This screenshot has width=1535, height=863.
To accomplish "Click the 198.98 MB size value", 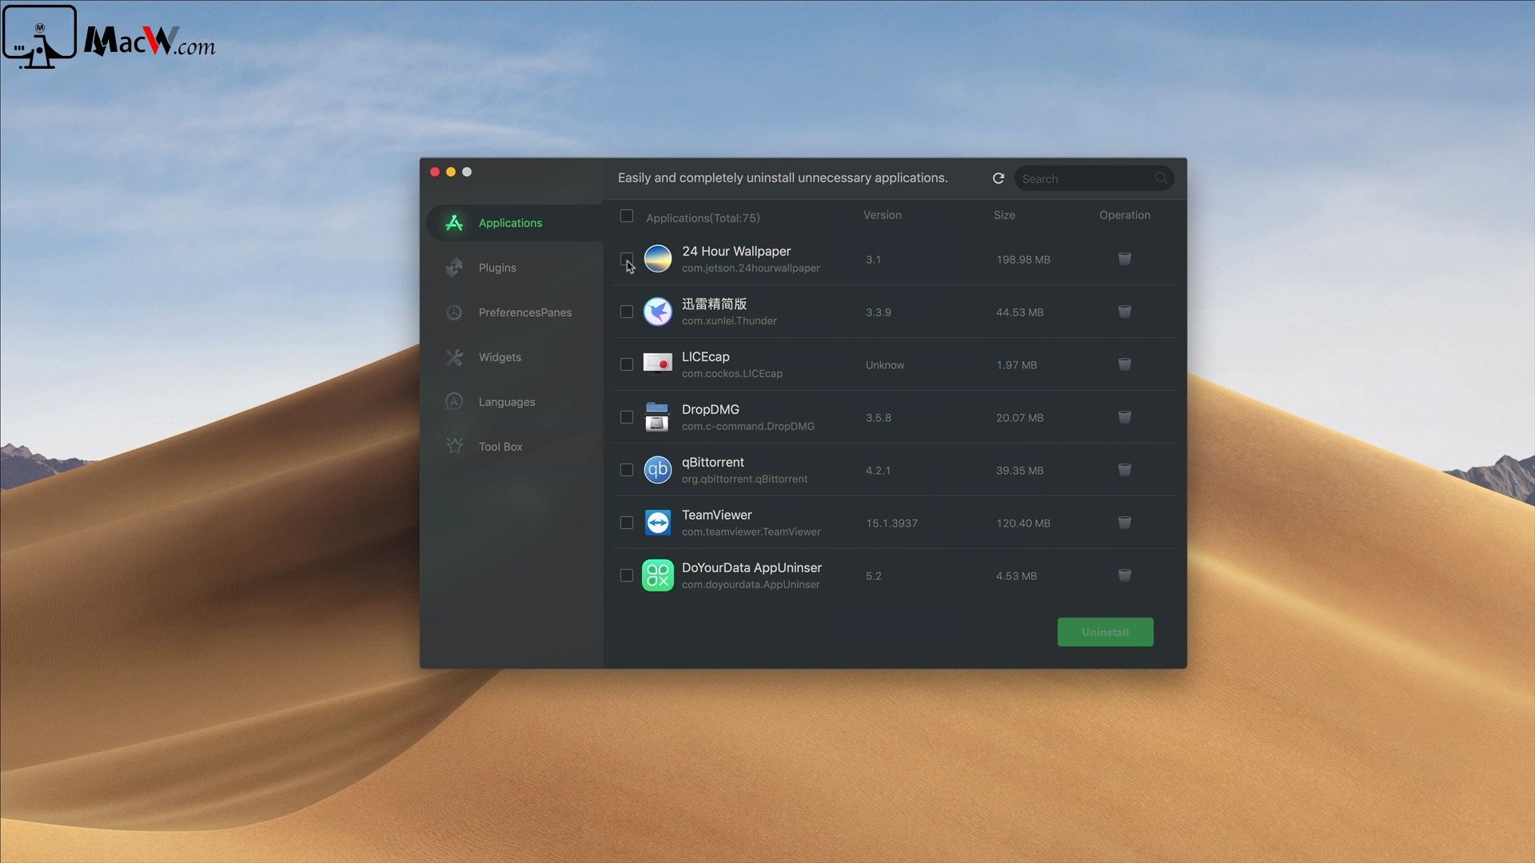I will [1023, 260].
